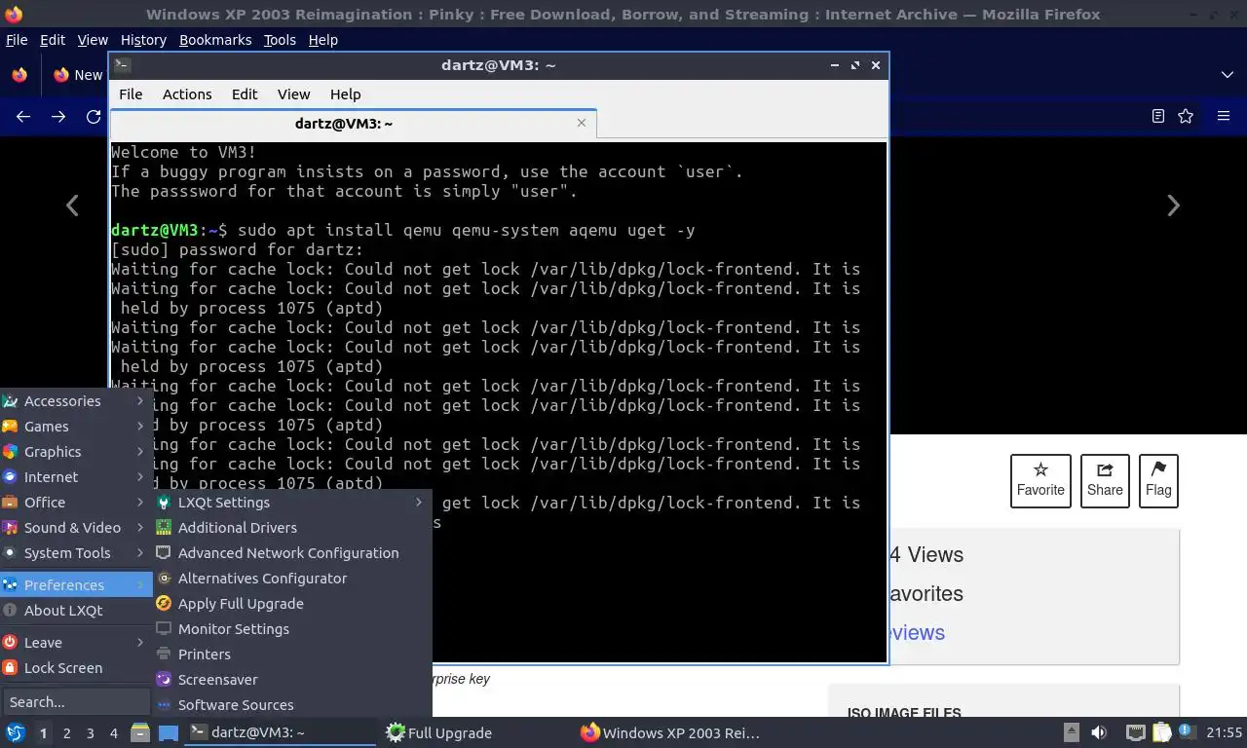Open Firefox History menu

coord(143,40)
